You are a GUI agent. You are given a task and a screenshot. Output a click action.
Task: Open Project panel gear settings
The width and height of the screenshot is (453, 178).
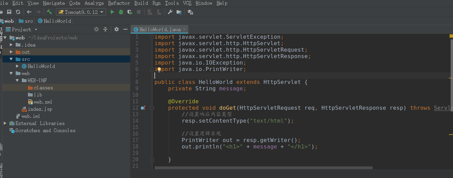117,30
